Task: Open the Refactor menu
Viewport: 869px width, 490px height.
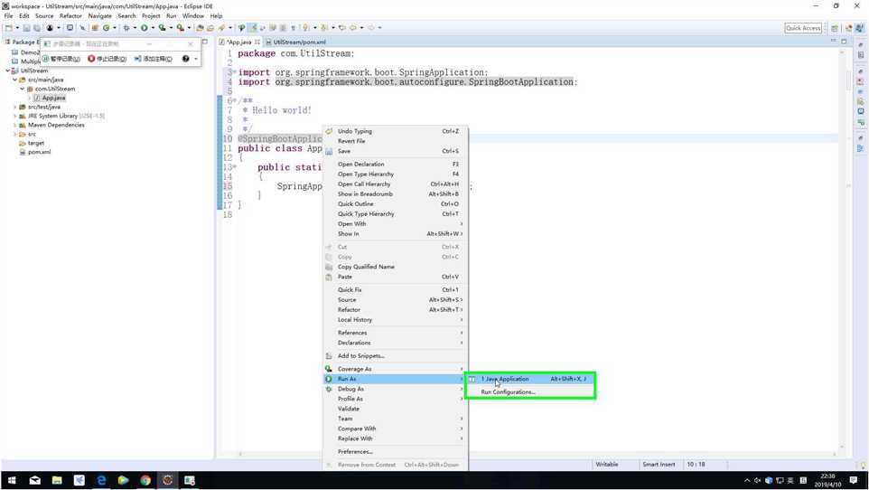Action: coord(70,16)
